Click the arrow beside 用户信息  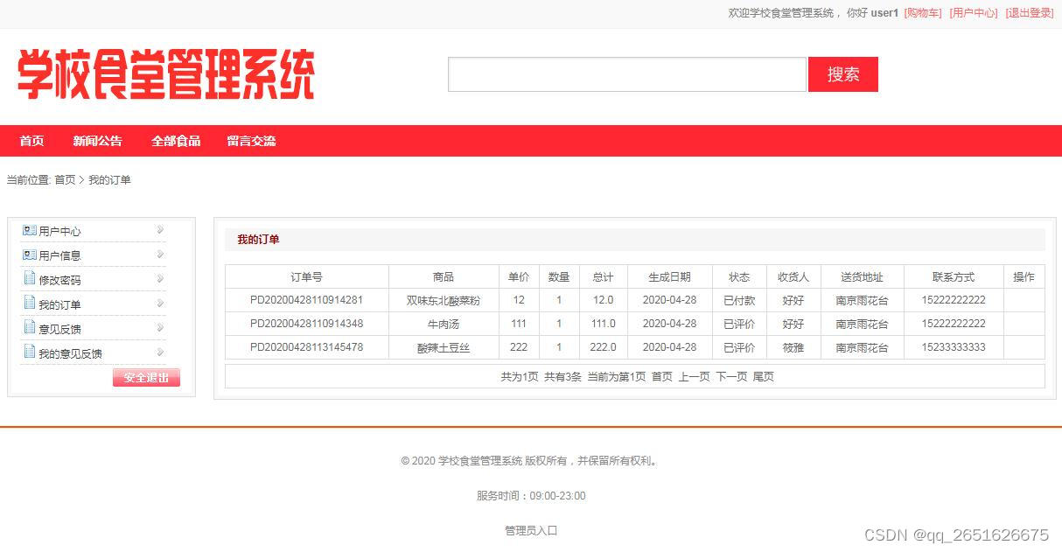coord(160,255)
